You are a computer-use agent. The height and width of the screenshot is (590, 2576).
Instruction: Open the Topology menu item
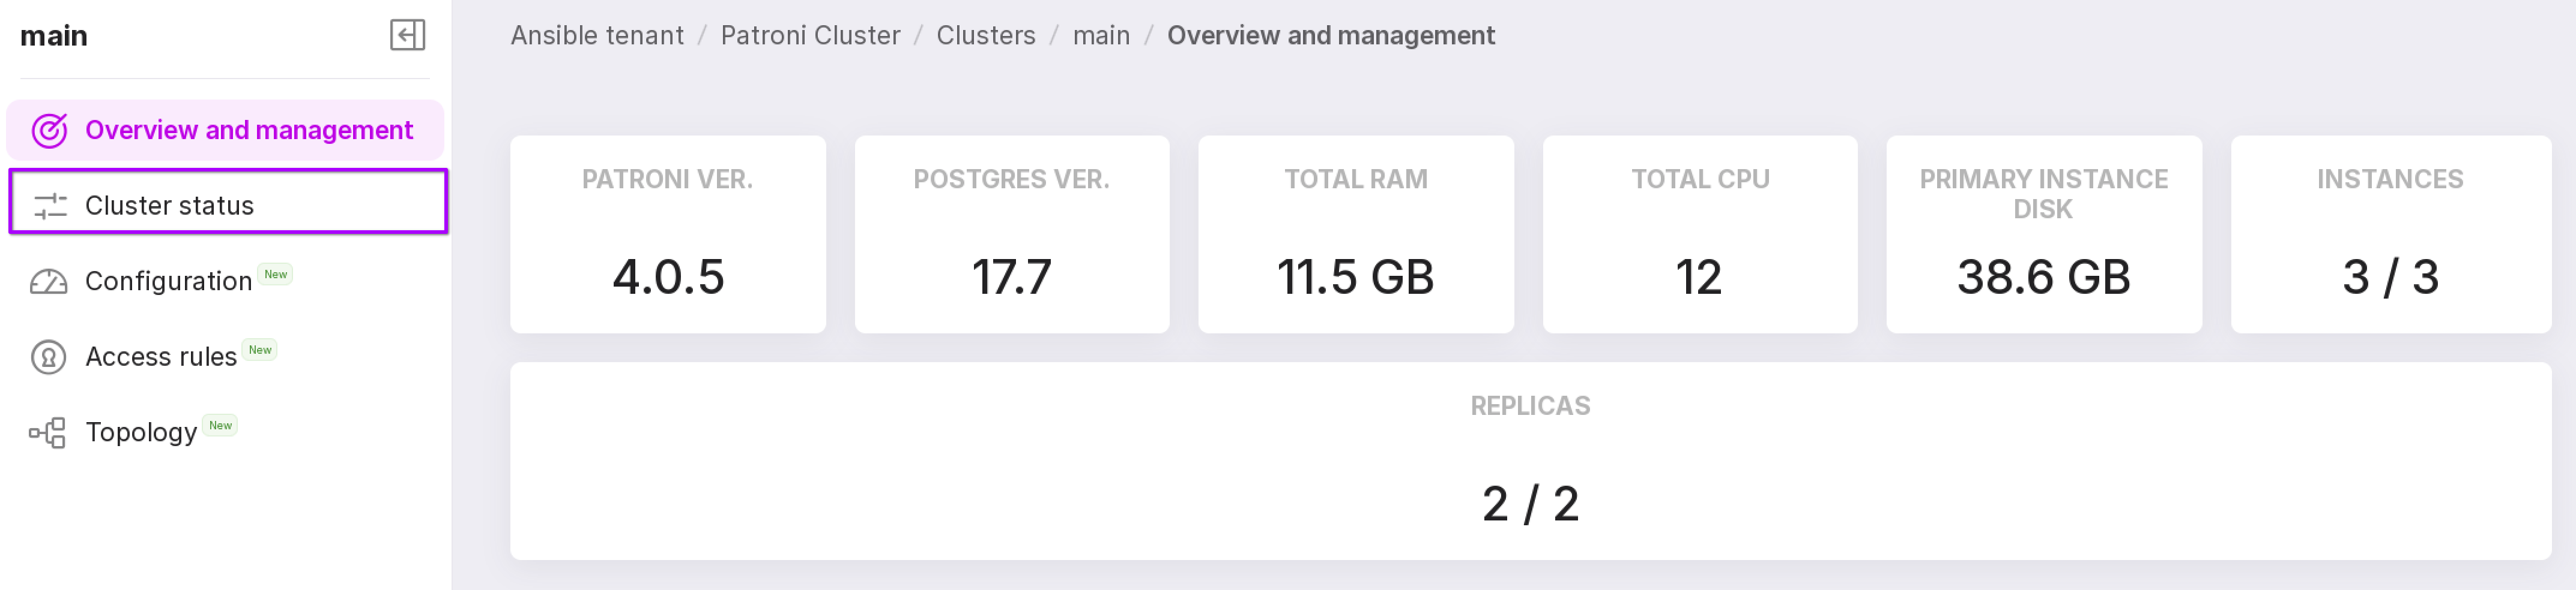tap(141, 432)
